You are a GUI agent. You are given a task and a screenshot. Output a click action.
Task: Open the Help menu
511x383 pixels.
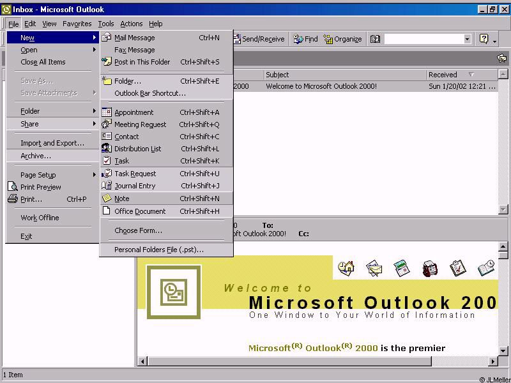pos(155,24)
